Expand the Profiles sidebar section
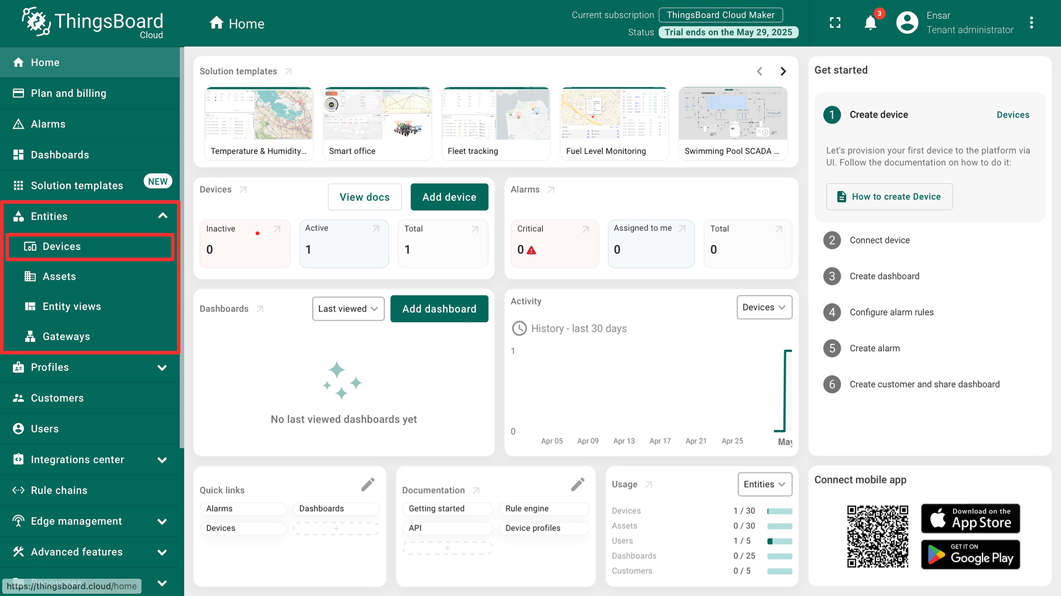Image resolution: width=1061 pixels, height=596 pixels. click(x=51, y=367)
